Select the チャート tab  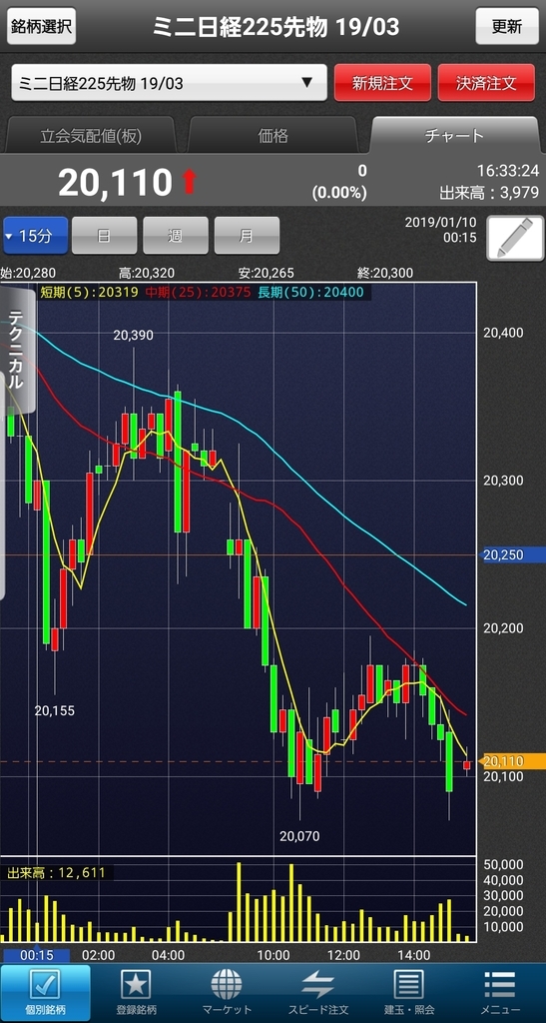tap(454, 136)
